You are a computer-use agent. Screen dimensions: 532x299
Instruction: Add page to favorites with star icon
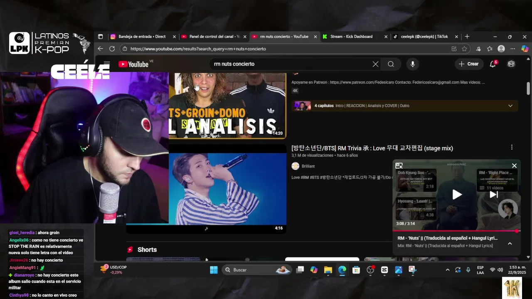point(464,49)
